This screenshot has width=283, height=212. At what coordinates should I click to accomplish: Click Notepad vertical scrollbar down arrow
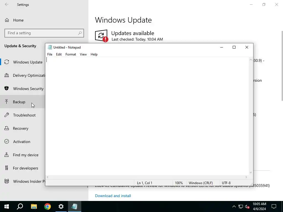(x=251, y=173)
